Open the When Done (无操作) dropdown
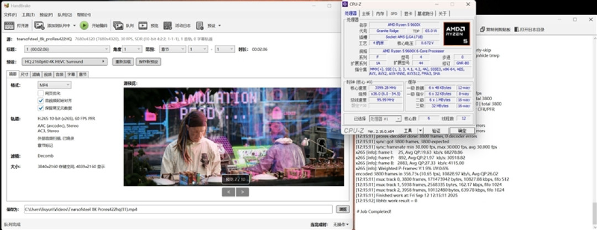Viewport: 597px width, 230px height. (341, 224)
